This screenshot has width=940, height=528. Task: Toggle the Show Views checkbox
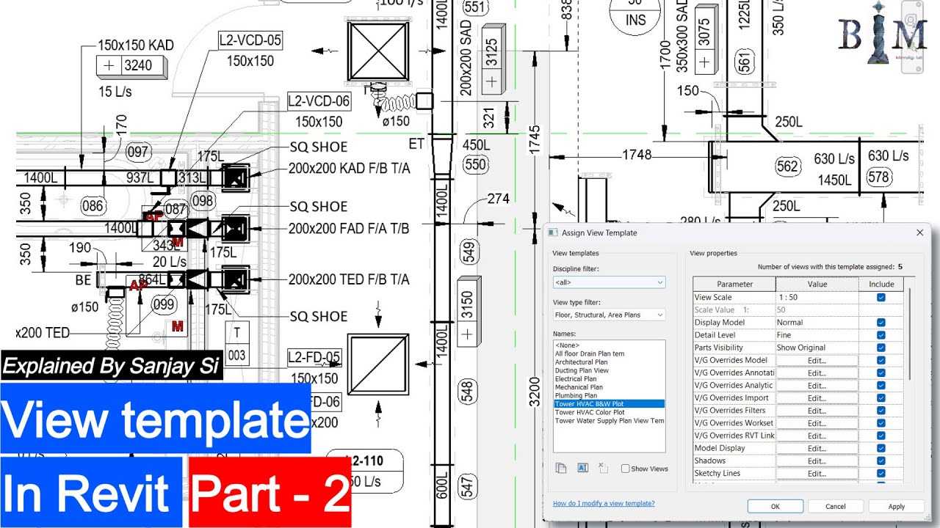pyautogui.click(x=625, y=469)
